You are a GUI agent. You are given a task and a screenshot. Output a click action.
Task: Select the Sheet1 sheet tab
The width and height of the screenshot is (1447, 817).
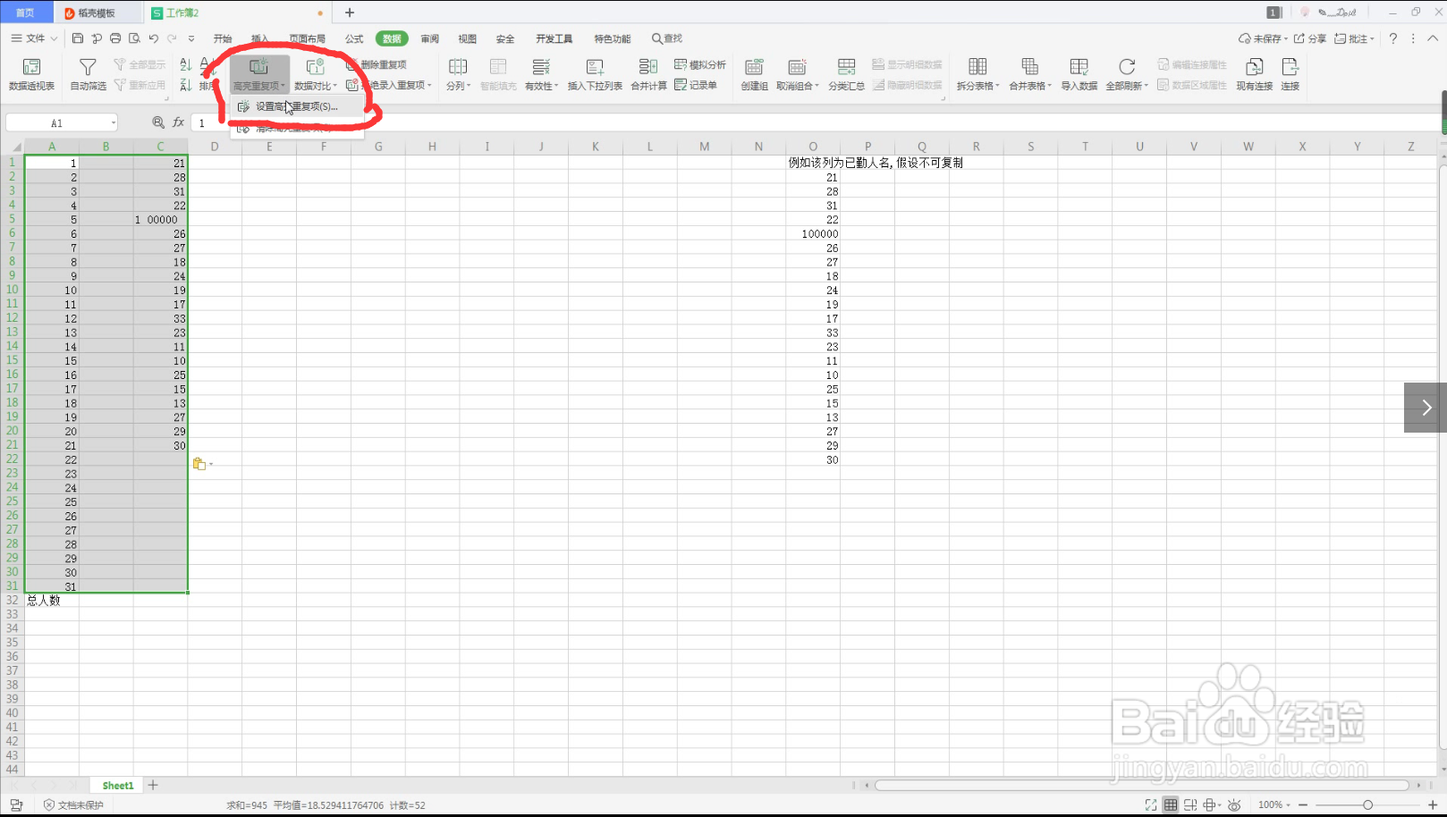(x=118, y=785)
